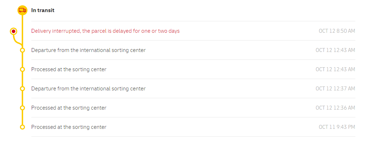
Task: Click the OCT 12 12:43 AM timestamp beside Processed
Action: (x=335, y=69)
